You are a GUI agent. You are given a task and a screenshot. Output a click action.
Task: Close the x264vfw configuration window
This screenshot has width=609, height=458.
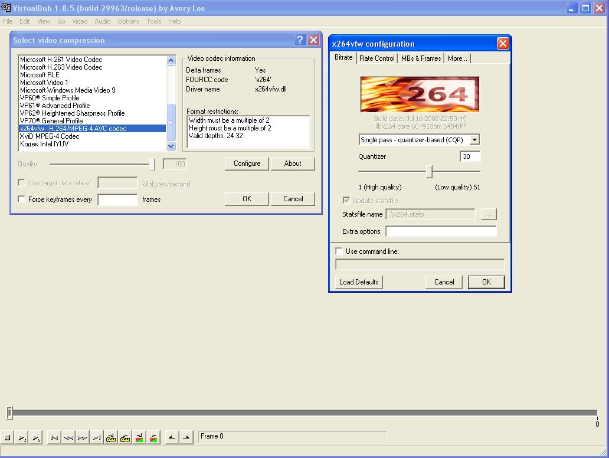coord(503,44)
